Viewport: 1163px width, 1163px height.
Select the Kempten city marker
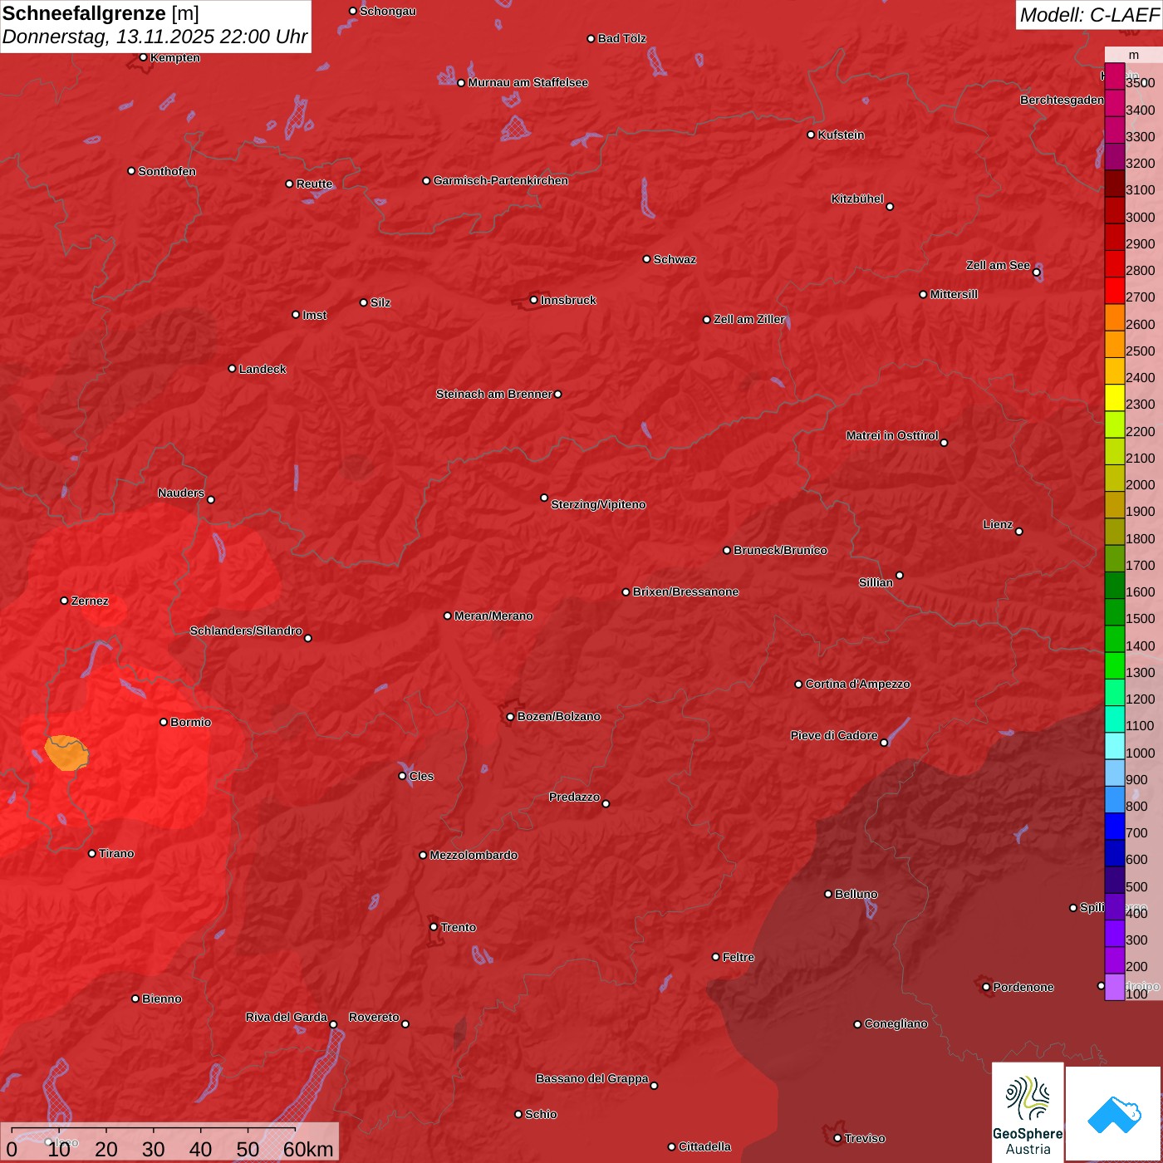(x=143, y=57)
